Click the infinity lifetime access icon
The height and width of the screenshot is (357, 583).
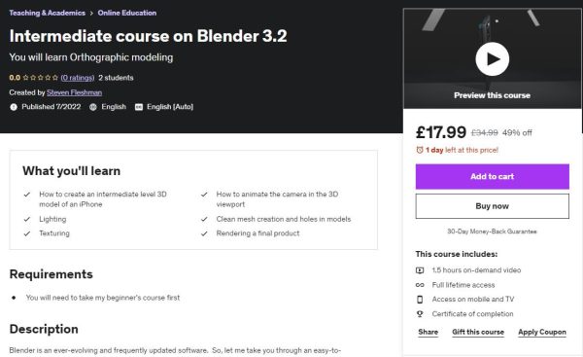click(x=420, y=285)
